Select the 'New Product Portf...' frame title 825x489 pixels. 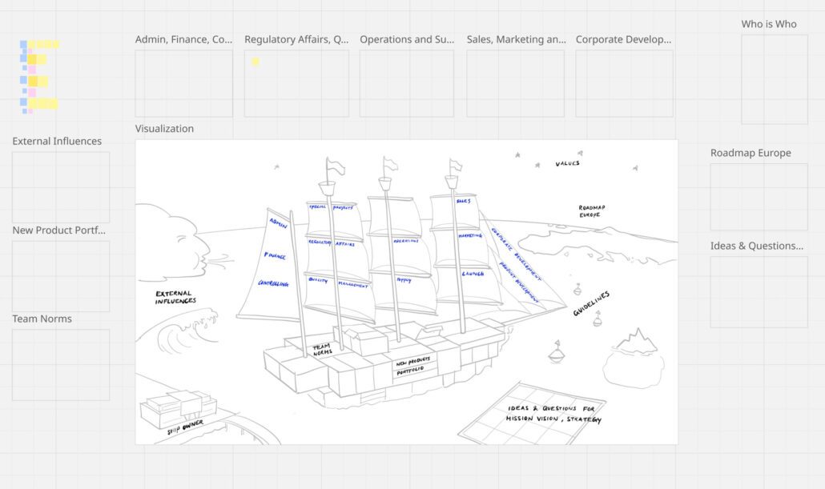coord(58,230)
